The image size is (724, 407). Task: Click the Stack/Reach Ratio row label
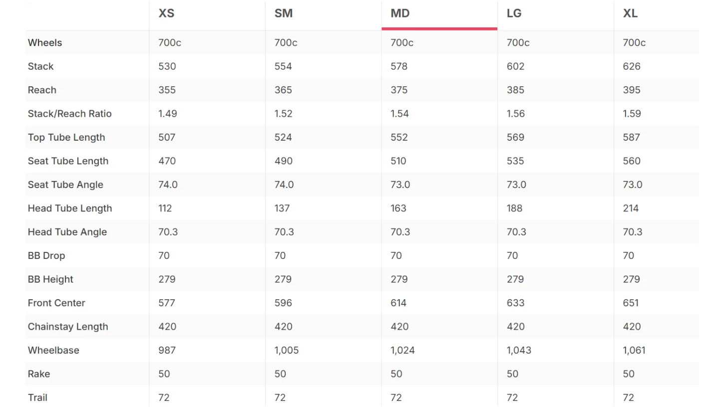[x=70, y=114]
